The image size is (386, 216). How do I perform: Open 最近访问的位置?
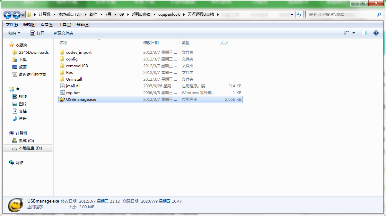point(32,74)
